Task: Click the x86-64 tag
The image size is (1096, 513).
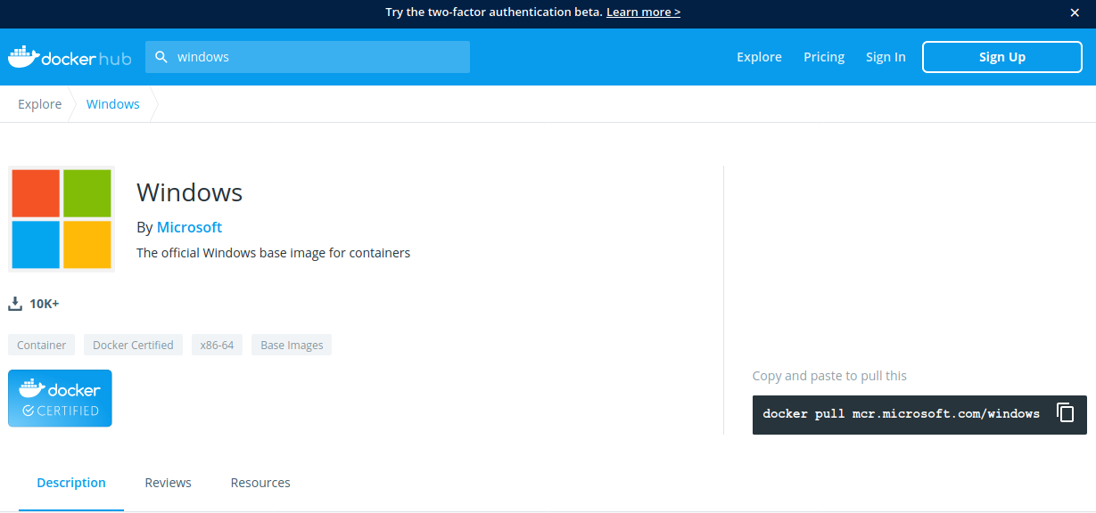Action: tap(217, 345)
